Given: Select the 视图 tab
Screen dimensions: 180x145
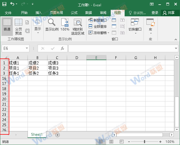Looking at the screenshot, I should (x=118, y=13).
